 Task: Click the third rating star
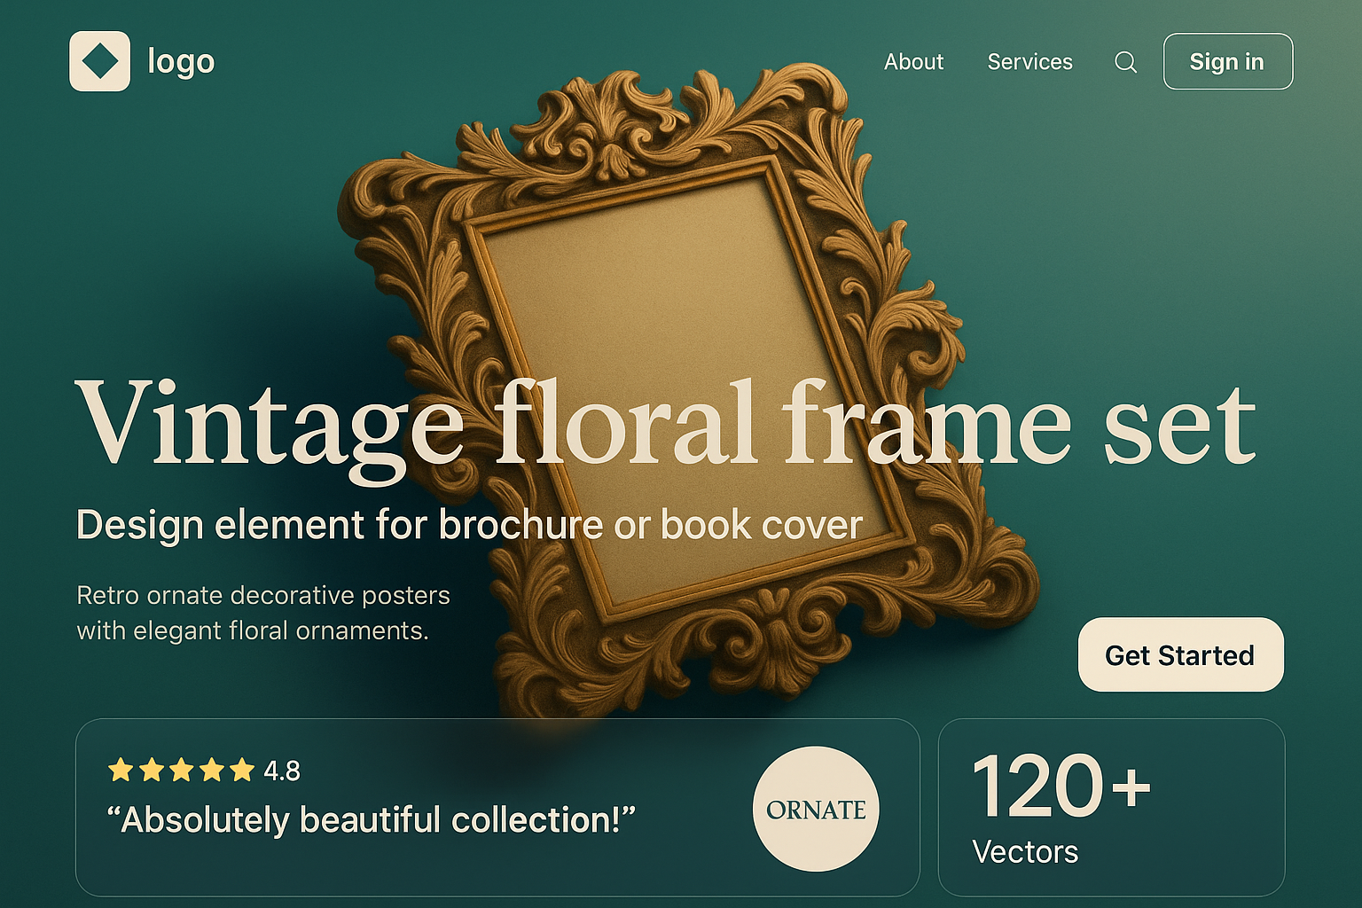(181, 770)
